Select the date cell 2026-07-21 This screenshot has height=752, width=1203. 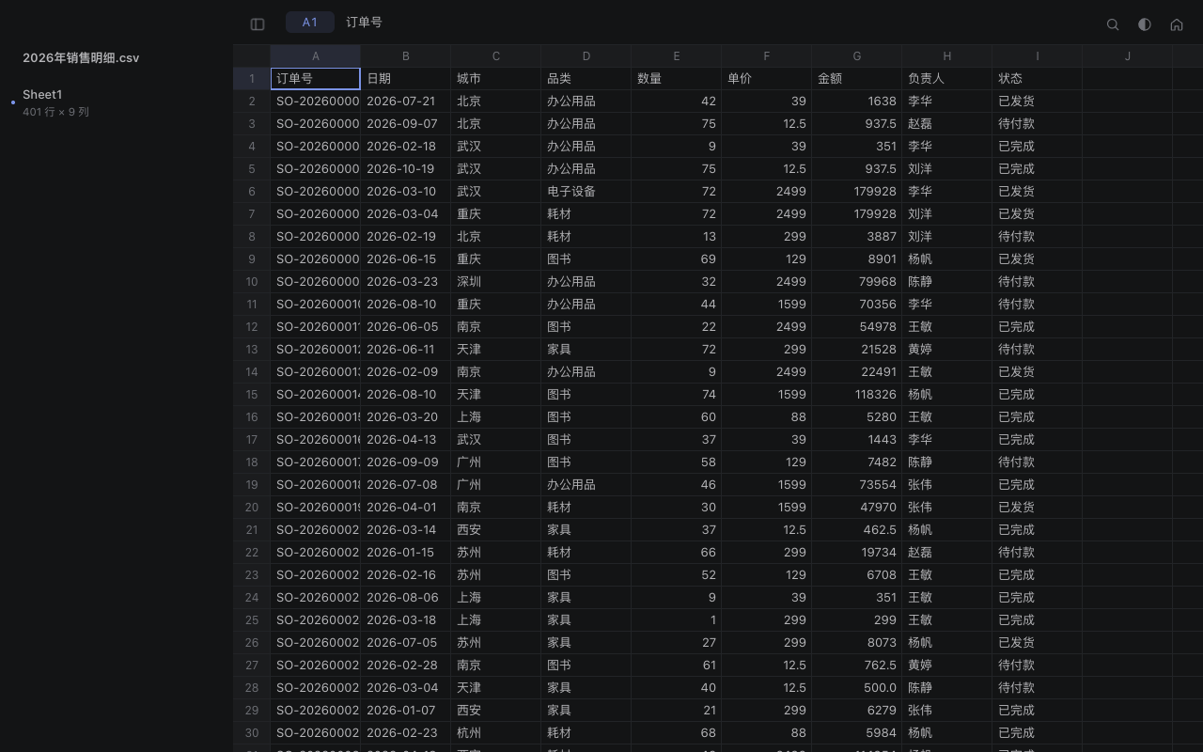406,102
